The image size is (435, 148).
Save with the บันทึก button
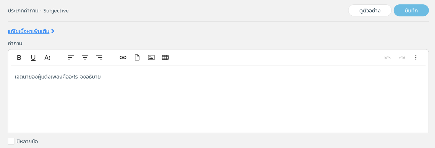(411, 10)
